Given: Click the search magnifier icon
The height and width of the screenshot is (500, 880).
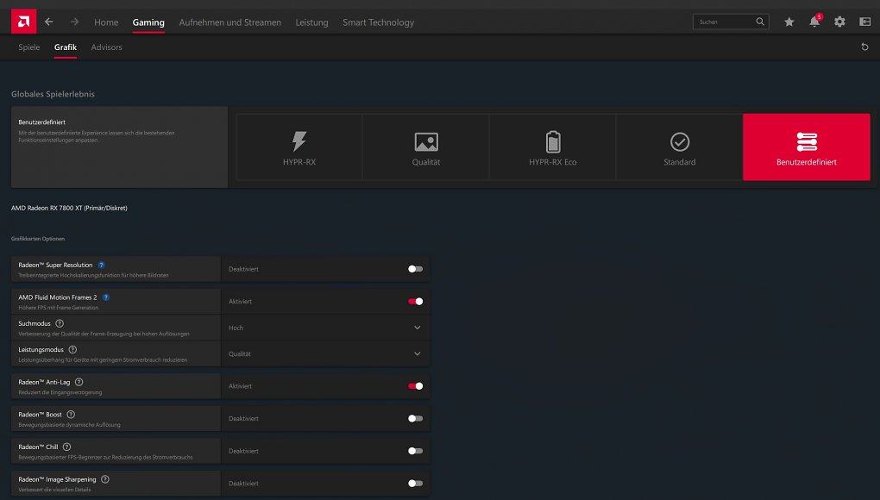Looking at the screenshot, I should pos(760,22).
